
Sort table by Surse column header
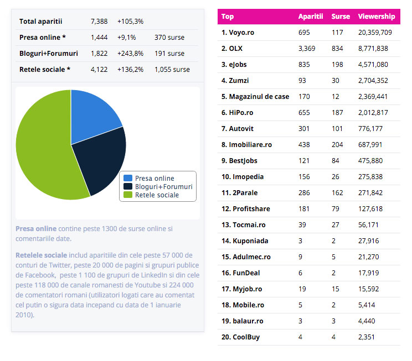click(340, 17)
